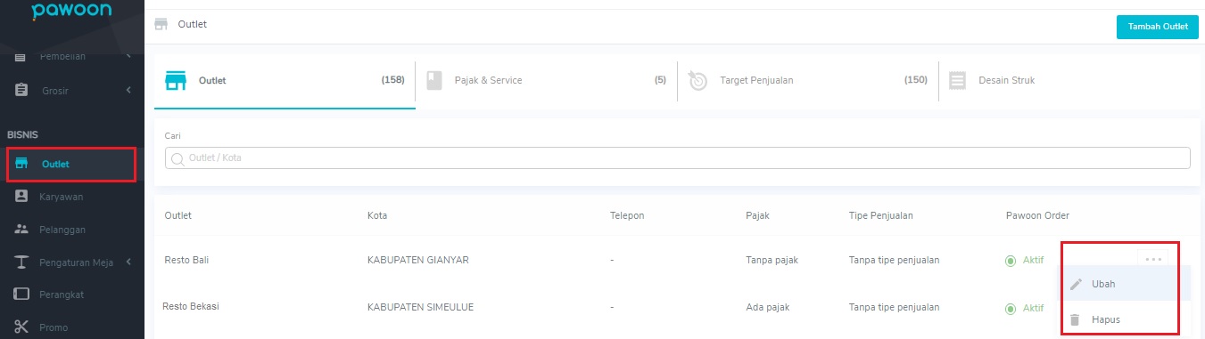This screenshot has height=339, width=1205.
Task: Click the Kota column header
Action: point(377,215)
